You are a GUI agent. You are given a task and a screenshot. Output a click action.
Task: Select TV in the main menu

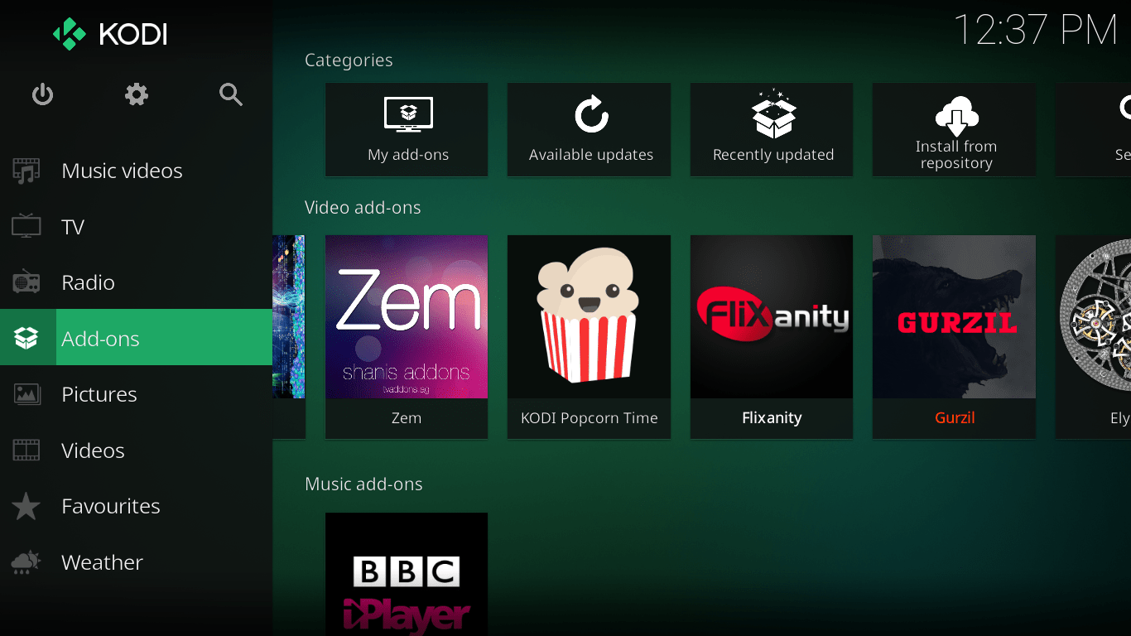coord(136,226)
